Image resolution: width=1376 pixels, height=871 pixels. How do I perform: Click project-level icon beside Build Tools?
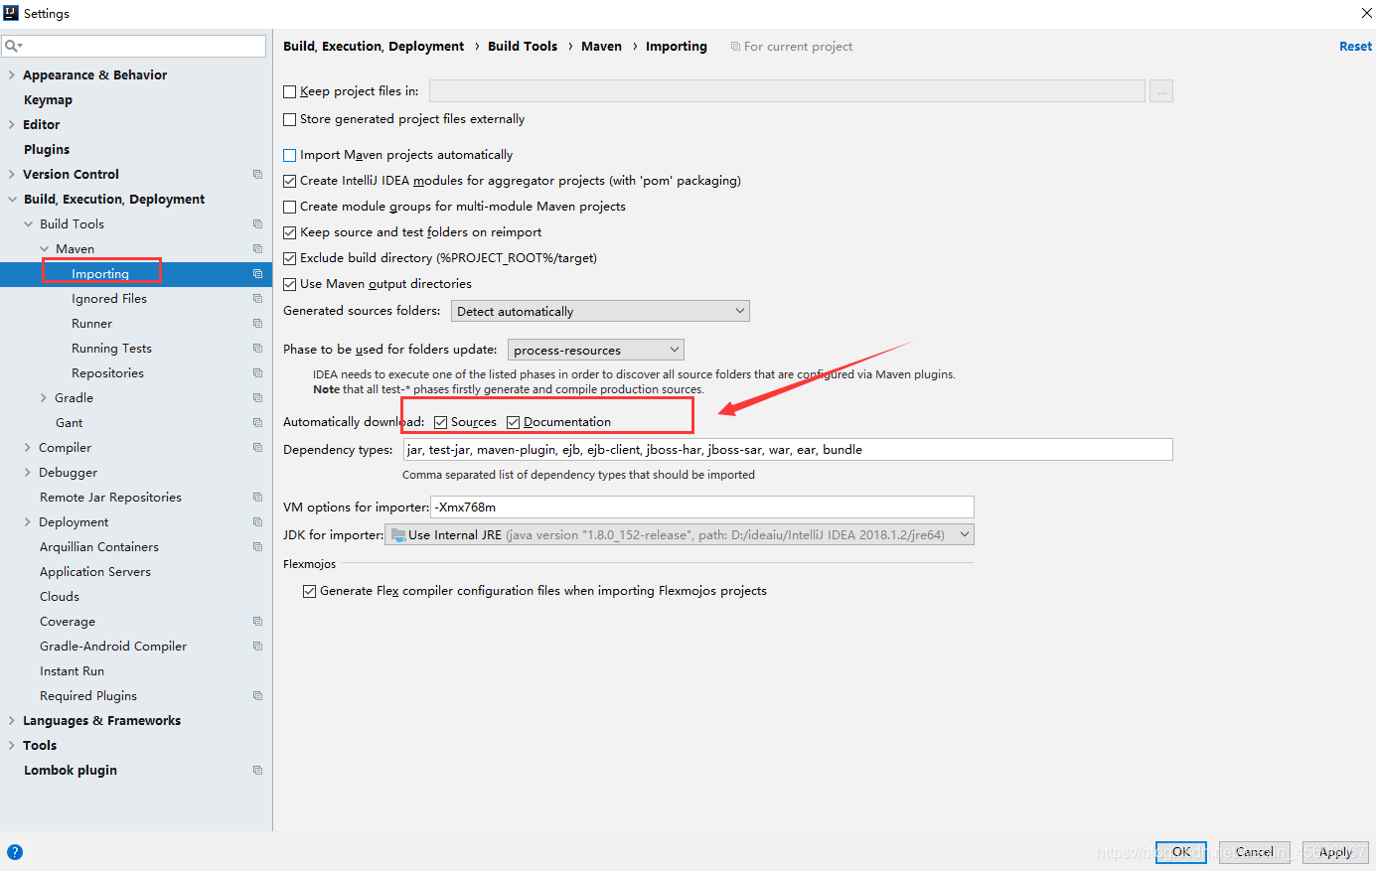[x=257, y=223]
